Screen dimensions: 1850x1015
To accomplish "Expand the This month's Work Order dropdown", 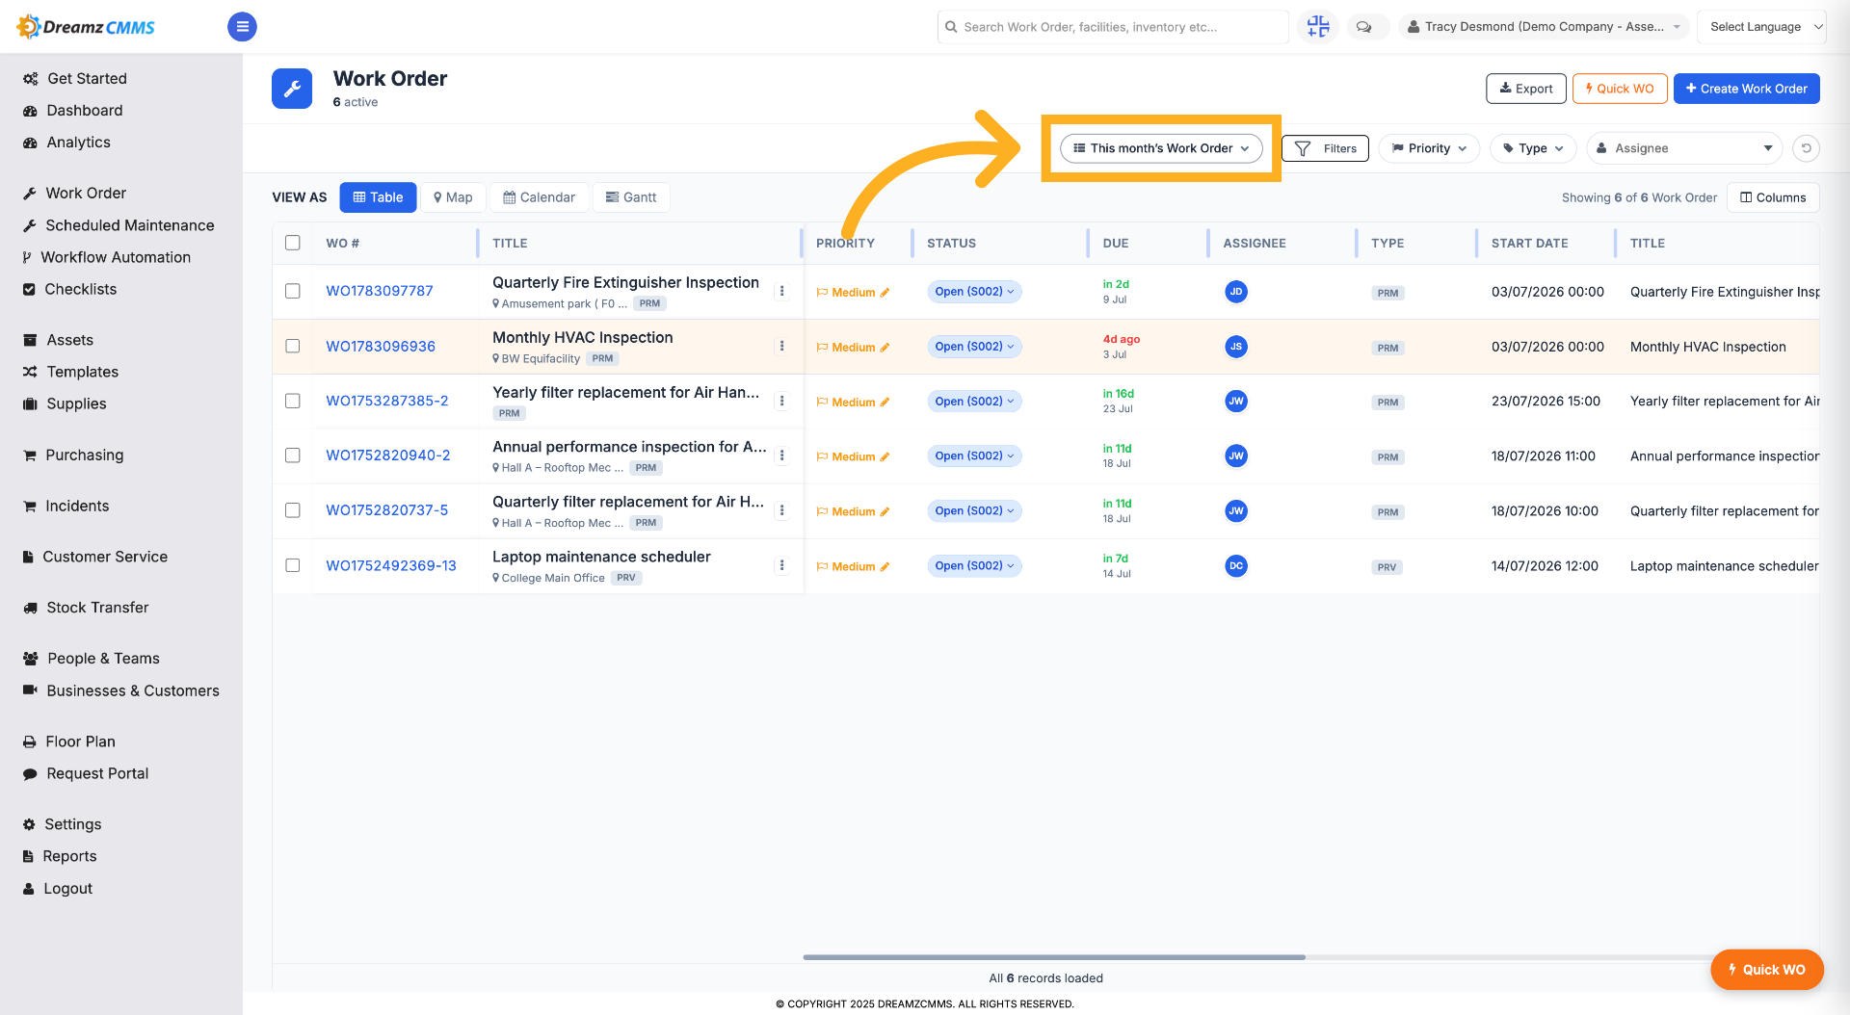I will 1161,148.
